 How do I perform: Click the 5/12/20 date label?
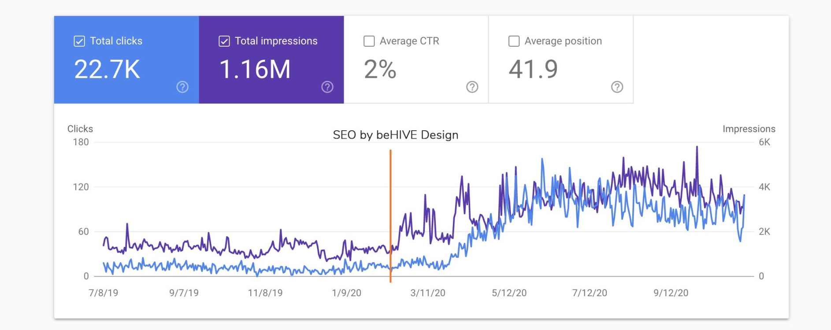(x=509, y=293)
